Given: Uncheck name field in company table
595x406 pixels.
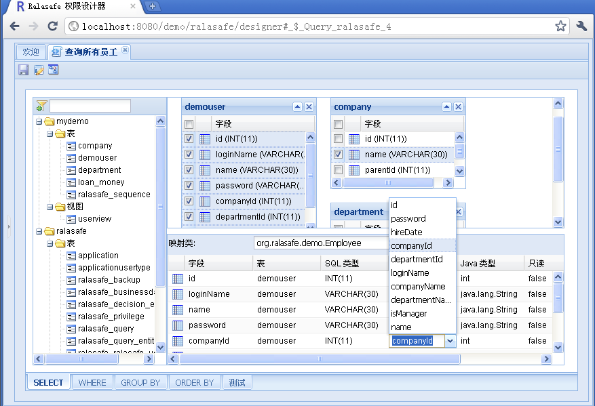Looking at the screenshot, I should [339, 155].
